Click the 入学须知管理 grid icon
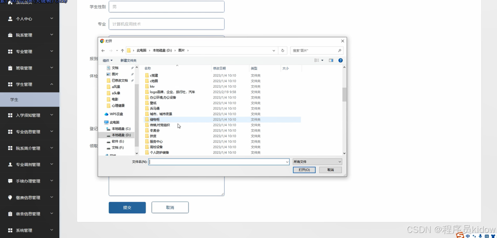Screen dimensions: 497x238 tap(10, 115)
